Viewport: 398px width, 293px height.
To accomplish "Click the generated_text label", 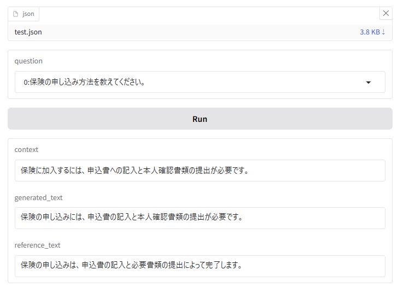I will [x=38, y=197].
